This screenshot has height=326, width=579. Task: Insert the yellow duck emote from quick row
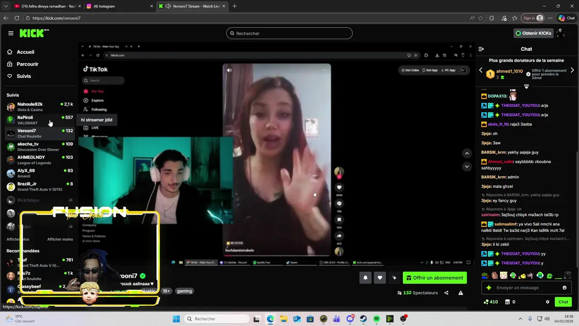pos(522,275)
